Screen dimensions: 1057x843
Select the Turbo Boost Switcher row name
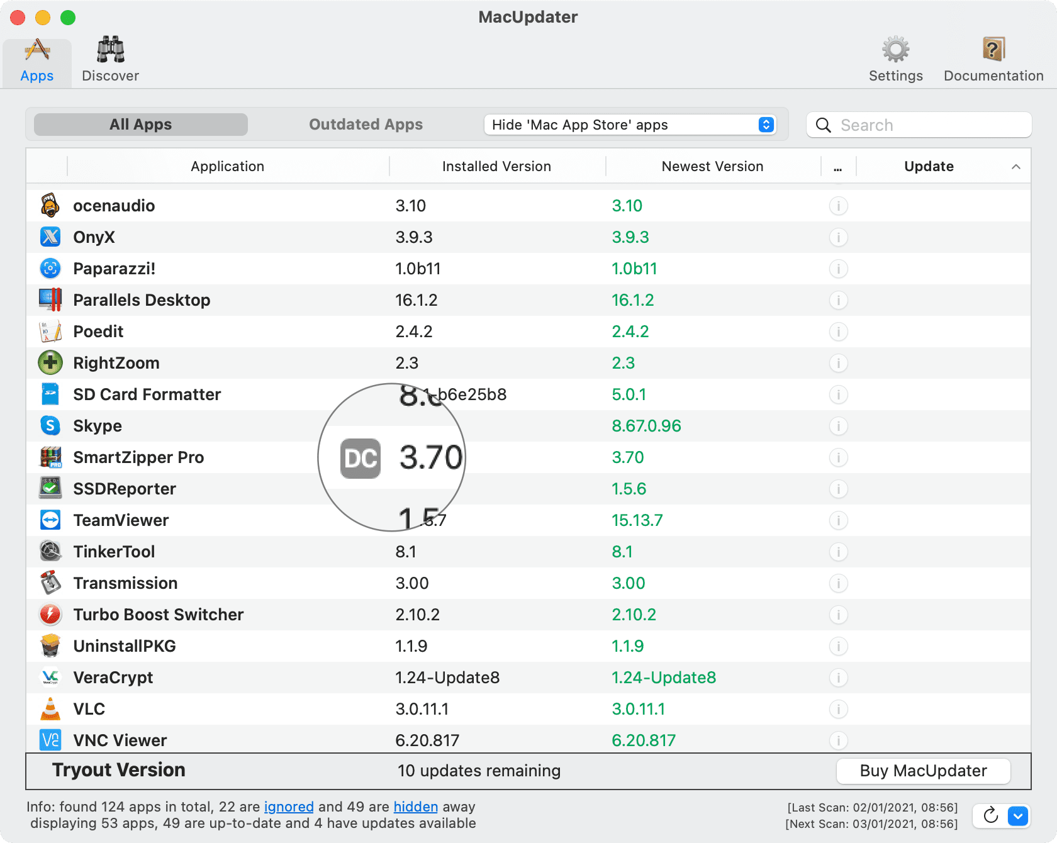point(159,615)
